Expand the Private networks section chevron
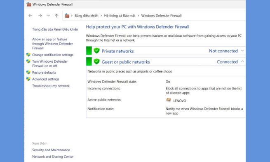 click(x=242, y=51)
